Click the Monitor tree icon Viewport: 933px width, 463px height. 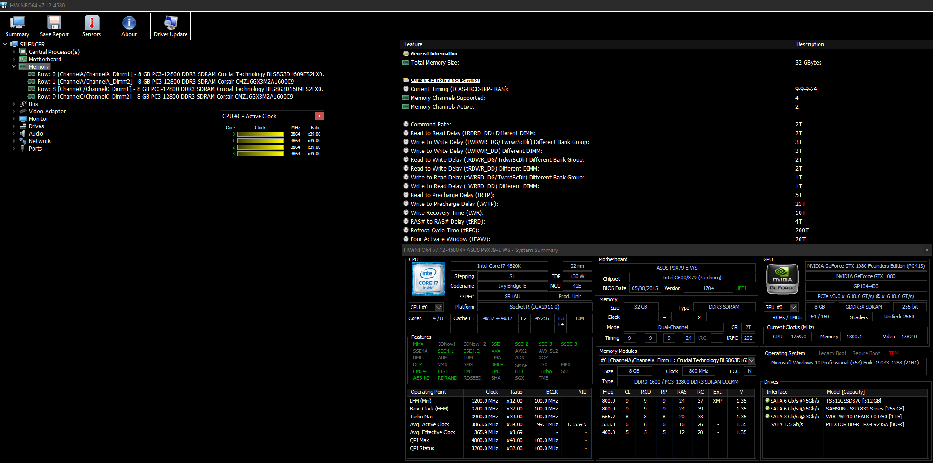23,119
